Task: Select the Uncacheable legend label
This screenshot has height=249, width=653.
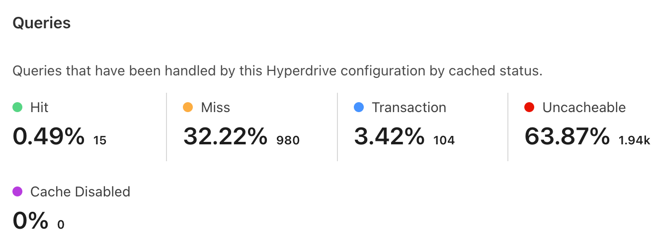Action: coord(584,107)
